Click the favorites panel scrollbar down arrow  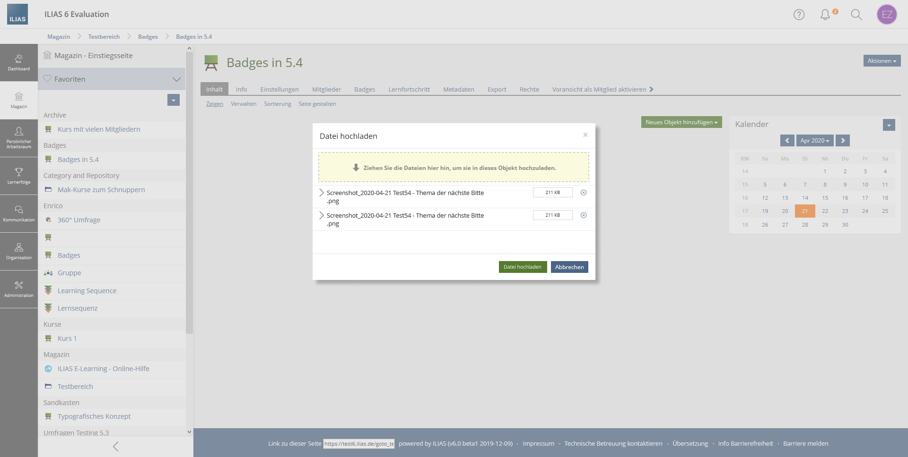pyautogui.click(x=189, y=432)
